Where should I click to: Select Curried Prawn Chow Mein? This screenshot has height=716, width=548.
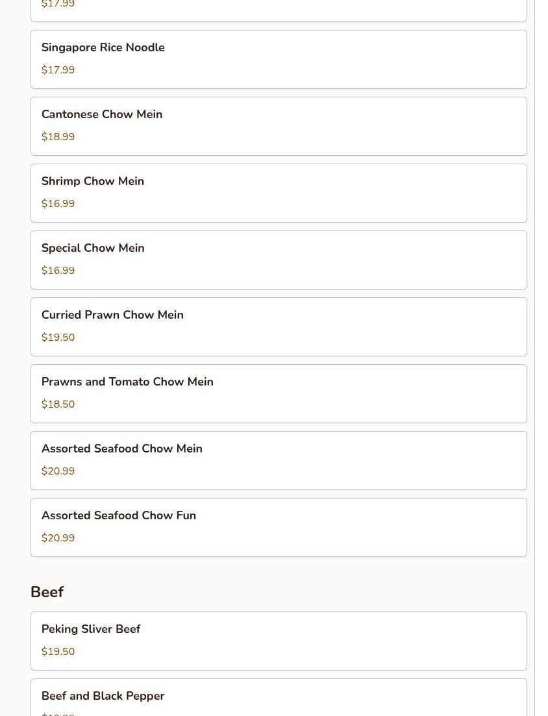pyautogui.click(x=112, y=315)
